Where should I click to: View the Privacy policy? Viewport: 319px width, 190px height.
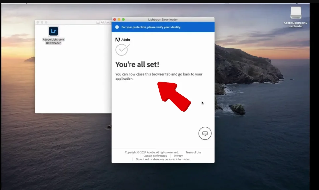178,156
